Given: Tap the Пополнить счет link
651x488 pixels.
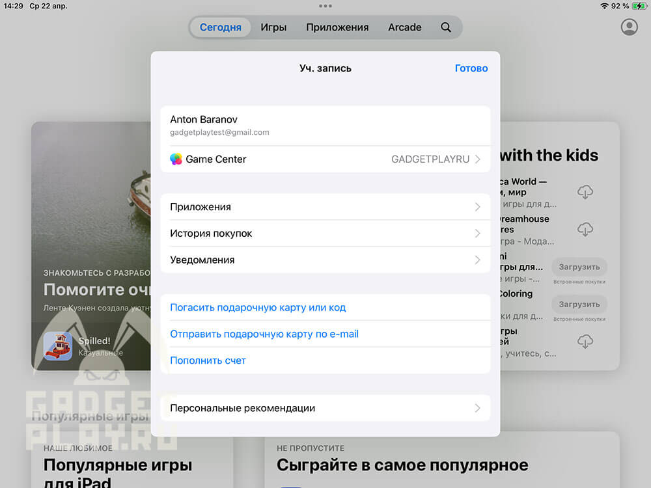Looking at the screenshot, I should tap(208, 360).
